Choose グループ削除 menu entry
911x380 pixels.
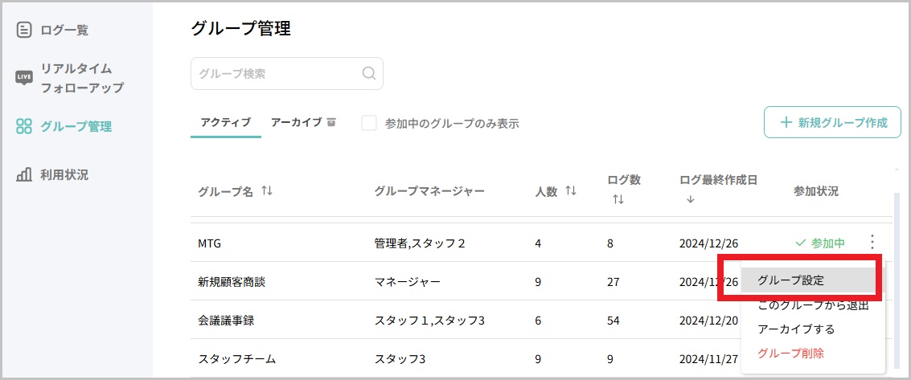click(x=790, y=353)
